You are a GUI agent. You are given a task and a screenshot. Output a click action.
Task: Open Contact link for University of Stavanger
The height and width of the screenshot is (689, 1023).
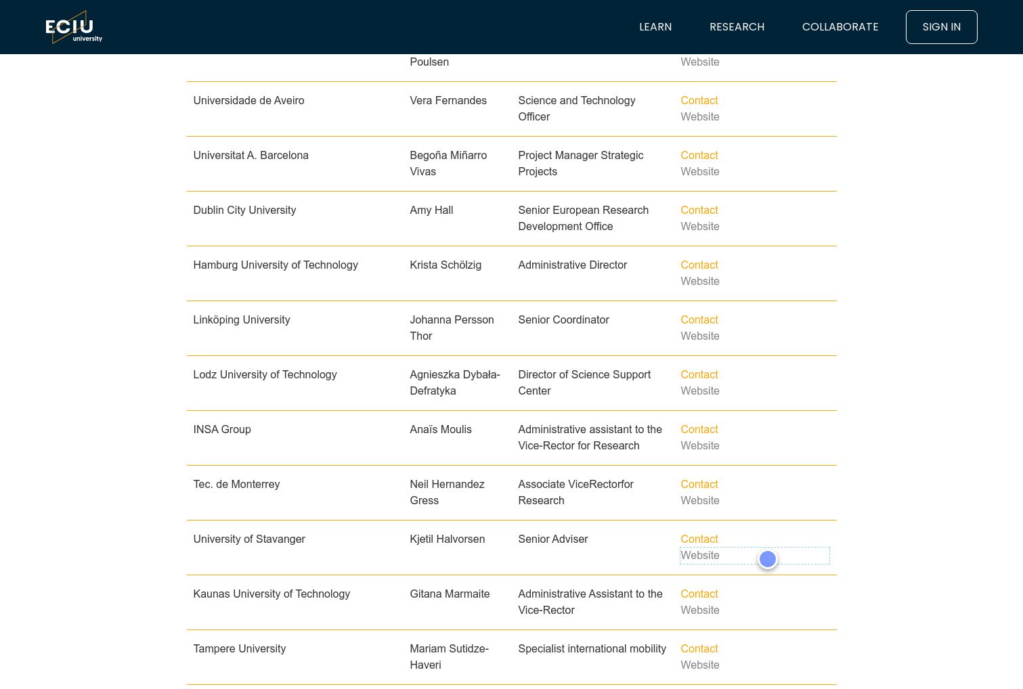pos(699,539)
